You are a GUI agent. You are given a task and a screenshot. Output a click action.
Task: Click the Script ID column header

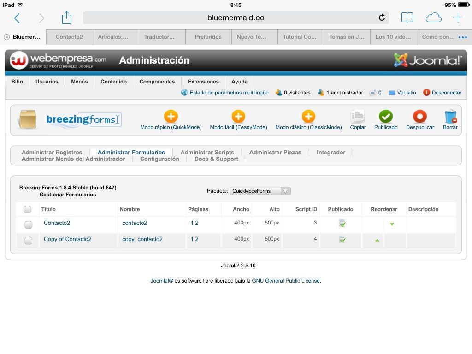pyautogui.click(x=306, y=209)
